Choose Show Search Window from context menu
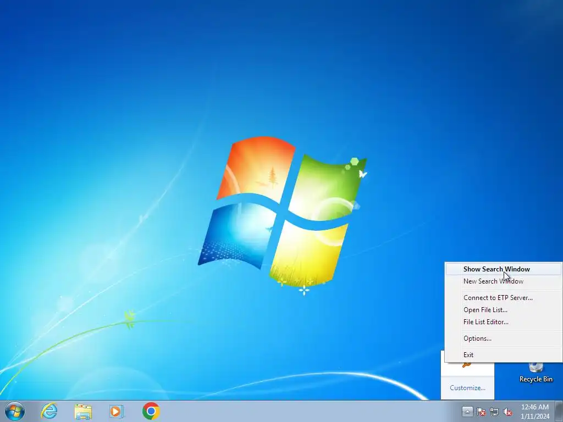 tap(504, 269)
